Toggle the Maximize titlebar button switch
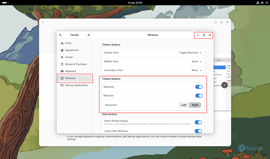The width and height of the screenshot is (270, 159). pyautogui.click(x=199, y=87)
